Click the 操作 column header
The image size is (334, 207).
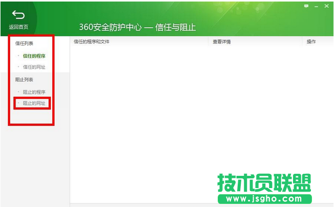[x=311, y=41]
